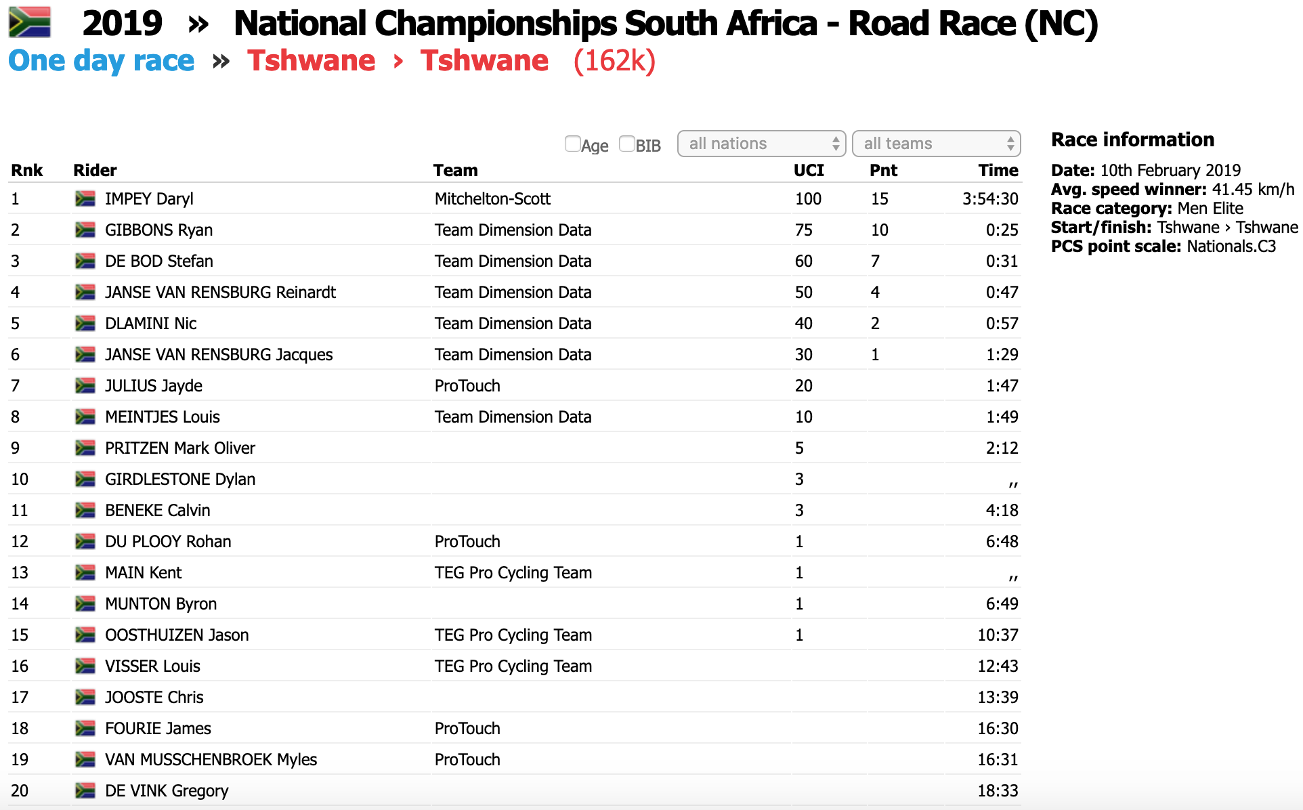Click the flag icon beside MAIN Kent
This screenshot has width=1303, height=810.
[x=85, y=572]
